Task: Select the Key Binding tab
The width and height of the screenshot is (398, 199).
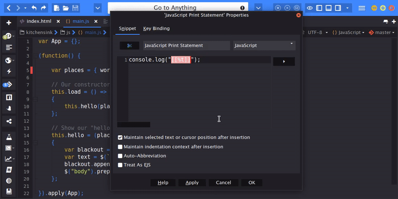Action: 156,28
